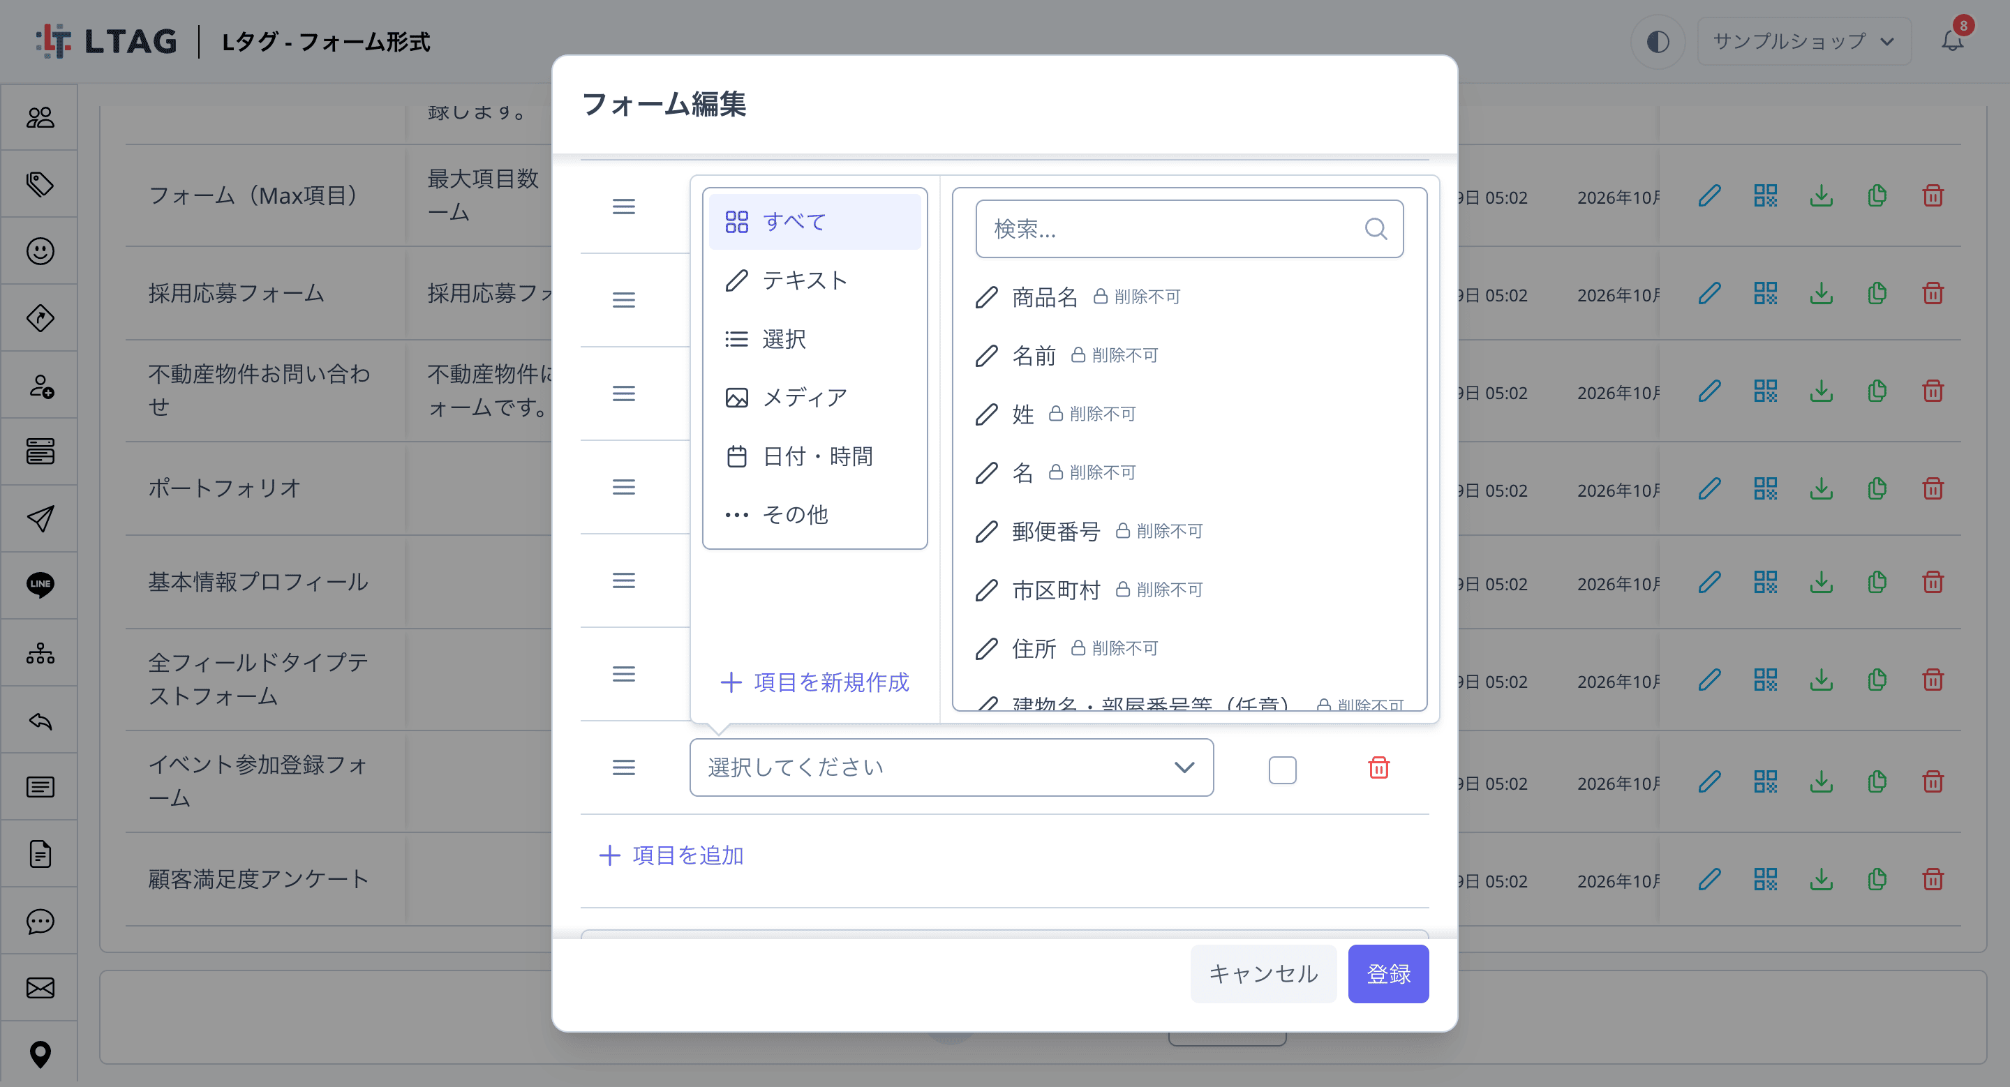The height and width of the screenshot is (1087, 2010).
Task: Select the テキスト category
Action: [x=814, y=280]
